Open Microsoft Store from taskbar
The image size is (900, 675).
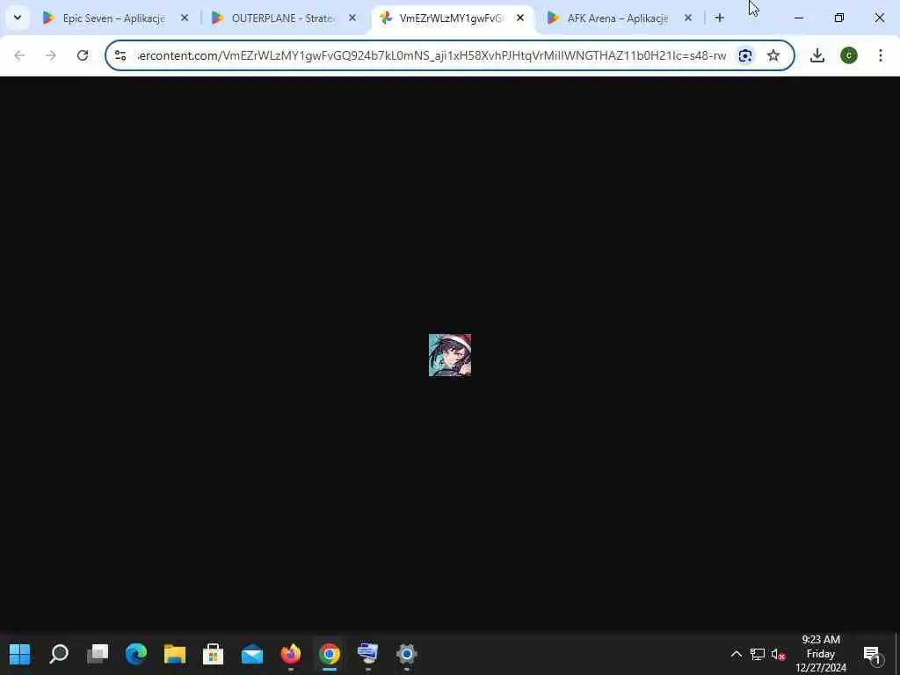[x=214, y=654]
